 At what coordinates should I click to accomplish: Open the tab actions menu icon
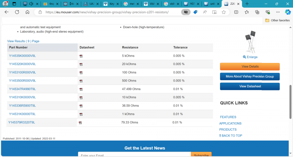(14, 4)
